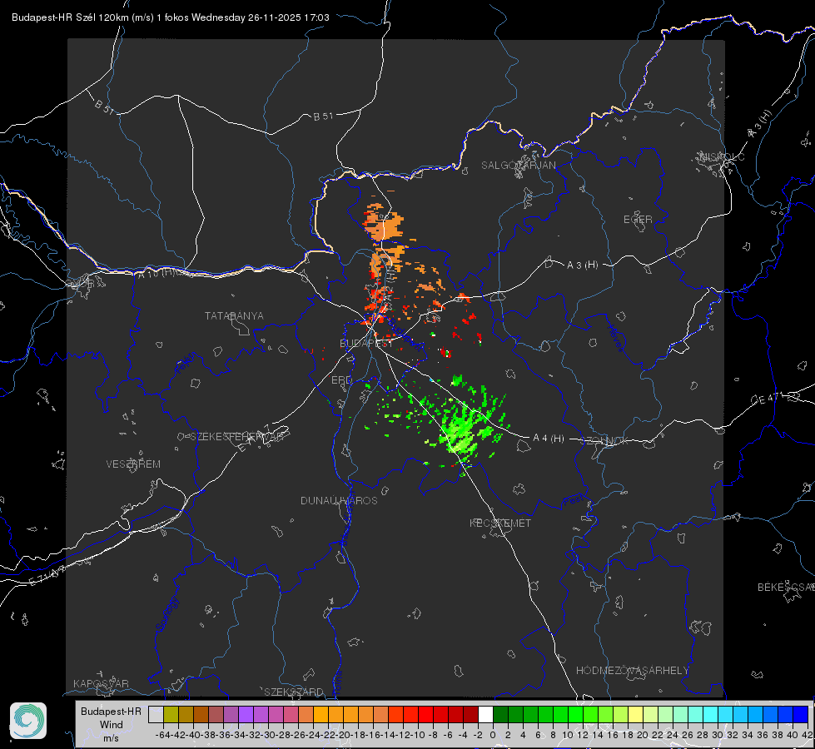The image size is (815, 749).
Task: Click the SZÉKESFEHÉRVÁR city label
Action: [239, 437]
